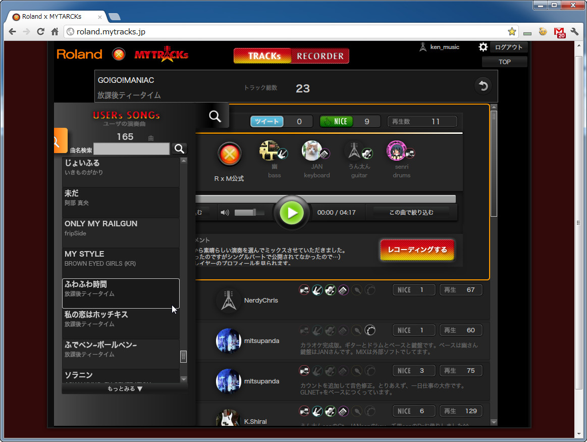The width and height of the screenshot is (587, 442).
Task: Open a new browser tab
Action: pos(114,17)
